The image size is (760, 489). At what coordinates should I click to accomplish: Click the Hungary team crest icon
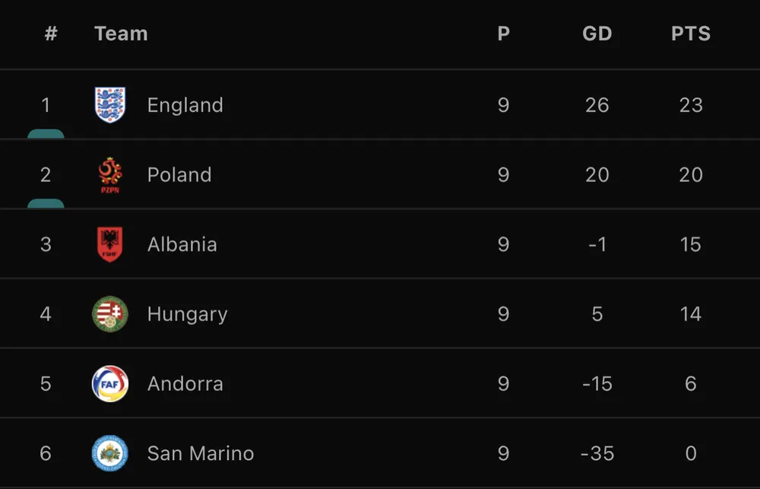point(110,314)
